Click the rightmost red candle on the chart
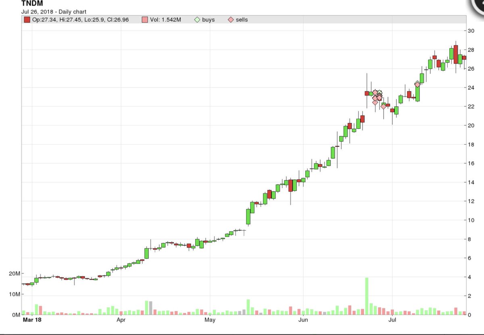Viewport: 484px width, 335px height. [464, 58]
